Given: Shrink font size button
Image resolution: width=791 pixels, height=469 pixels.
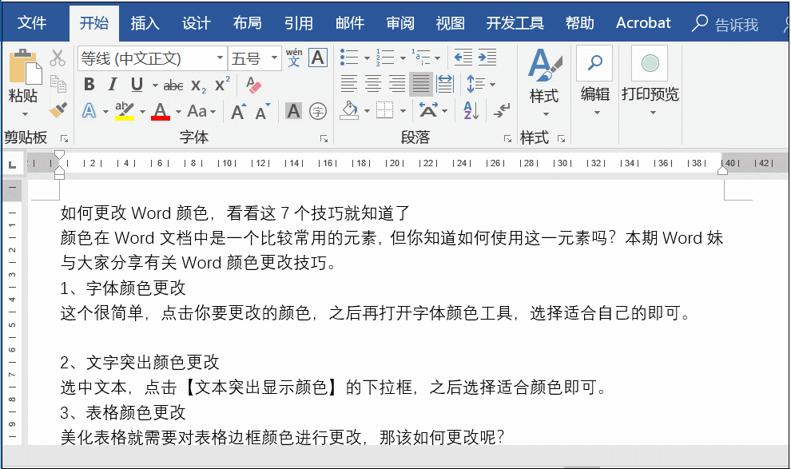Looking at the screenshot, I should [x=262, y=111].
